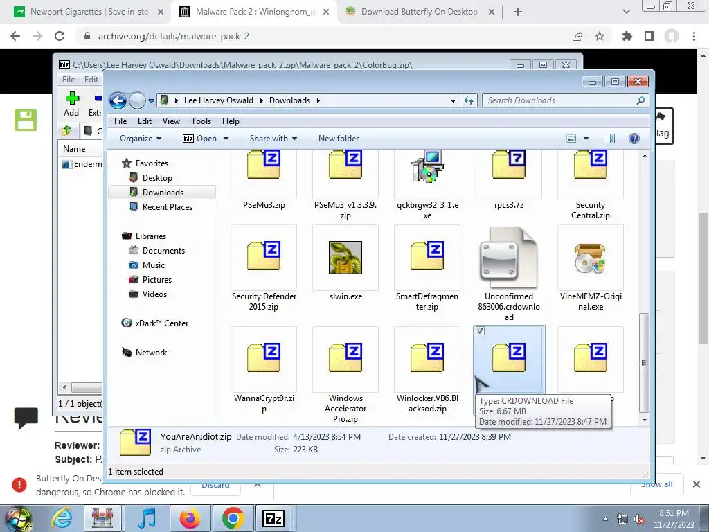Image resolution: width=709 pixels, height=532 pixels.
Task: Open the dropdown arrow next to Open
Action: coord(226,139)
